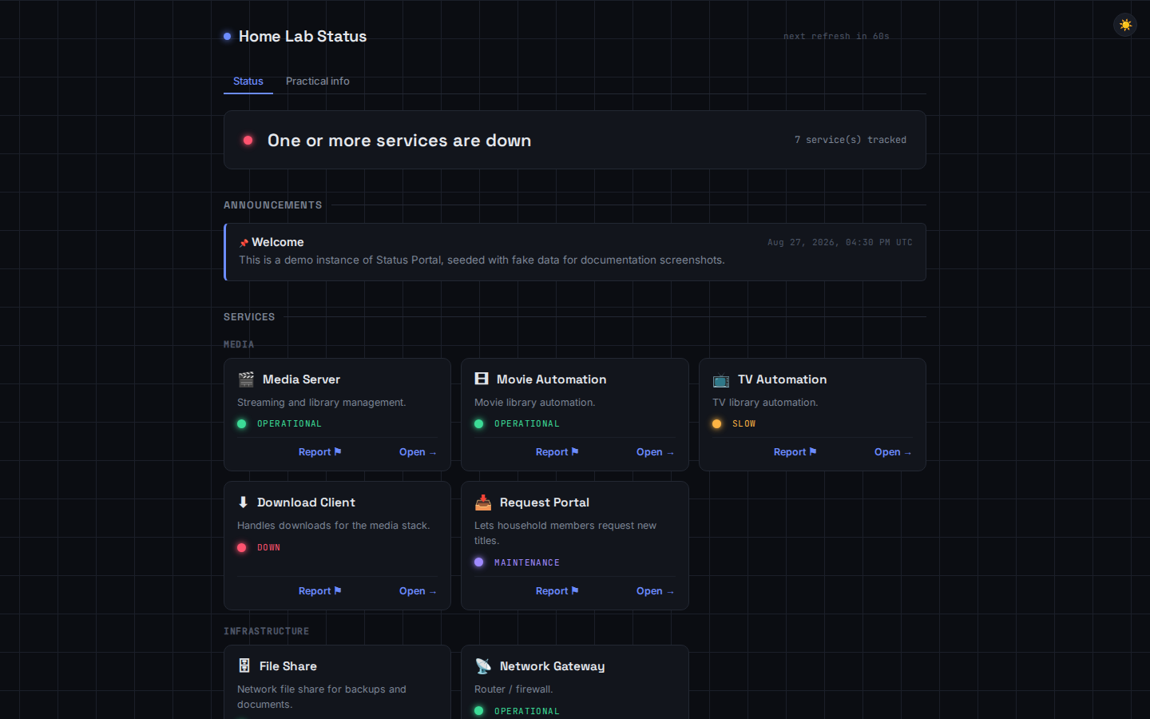The width and height of the screenshot is (1150, 719).
Task: Click the TV Automation orange status dot
Action: (717, 423)
